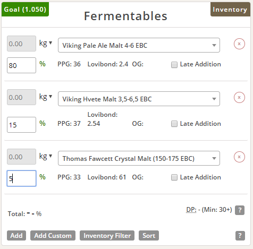Sort the fermentables list

(149, 236)
